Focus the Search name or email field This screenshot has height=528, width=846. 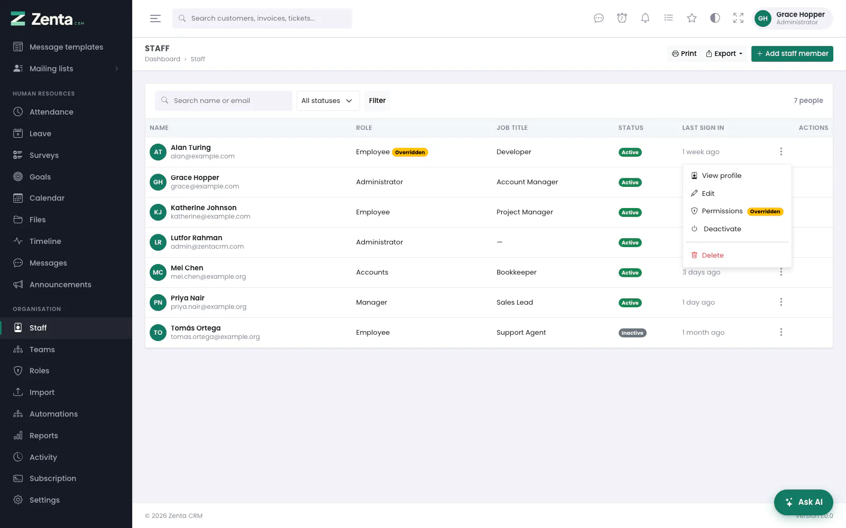click(223, 101)
